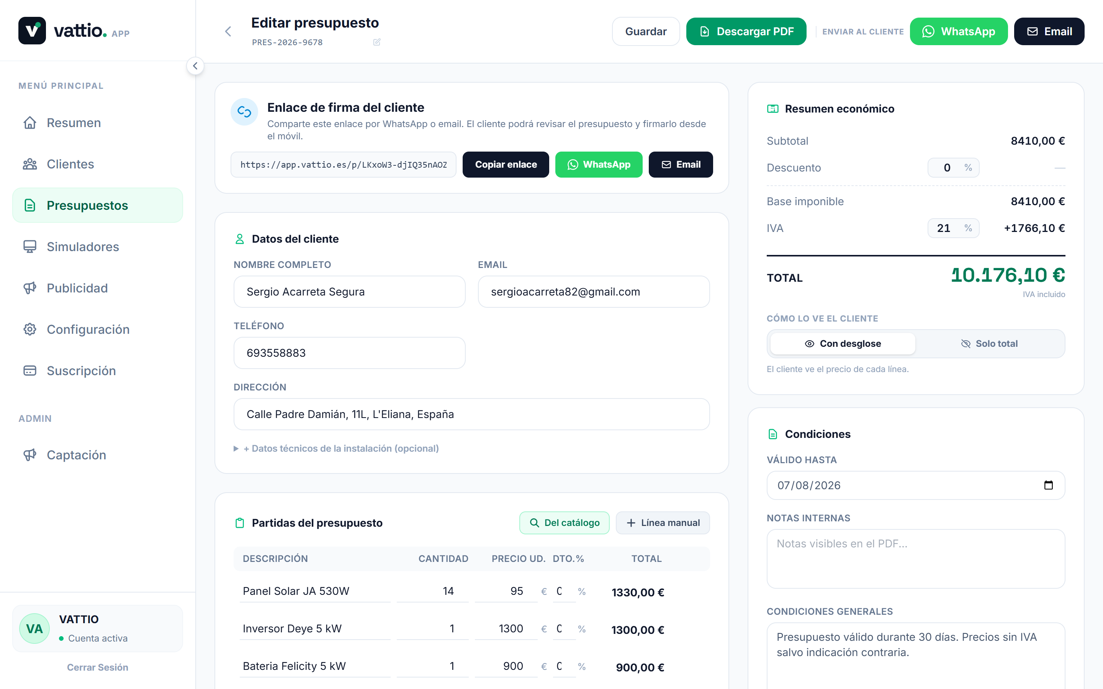Edit the Descuento percentage field
Screen dimensions: 1103x689
point(953,168)
